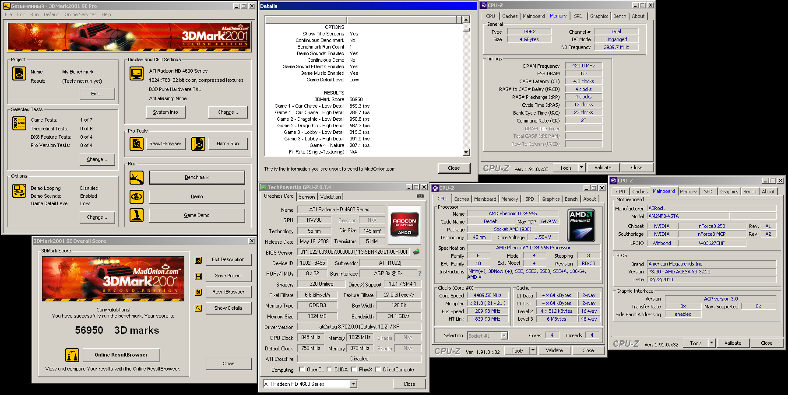The height and width of the screenshot is (395, 788).
Task: Click the DRAM Frequency value 420.0 MHz
Action: pyautogui.click(x=584, y=66)
